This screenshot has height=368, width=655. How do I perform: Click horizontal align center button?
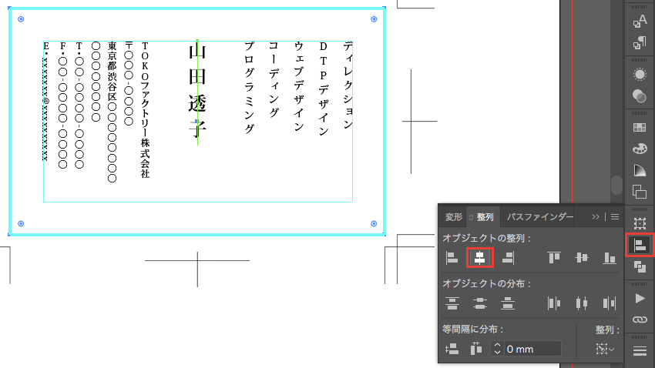[479, 258]
